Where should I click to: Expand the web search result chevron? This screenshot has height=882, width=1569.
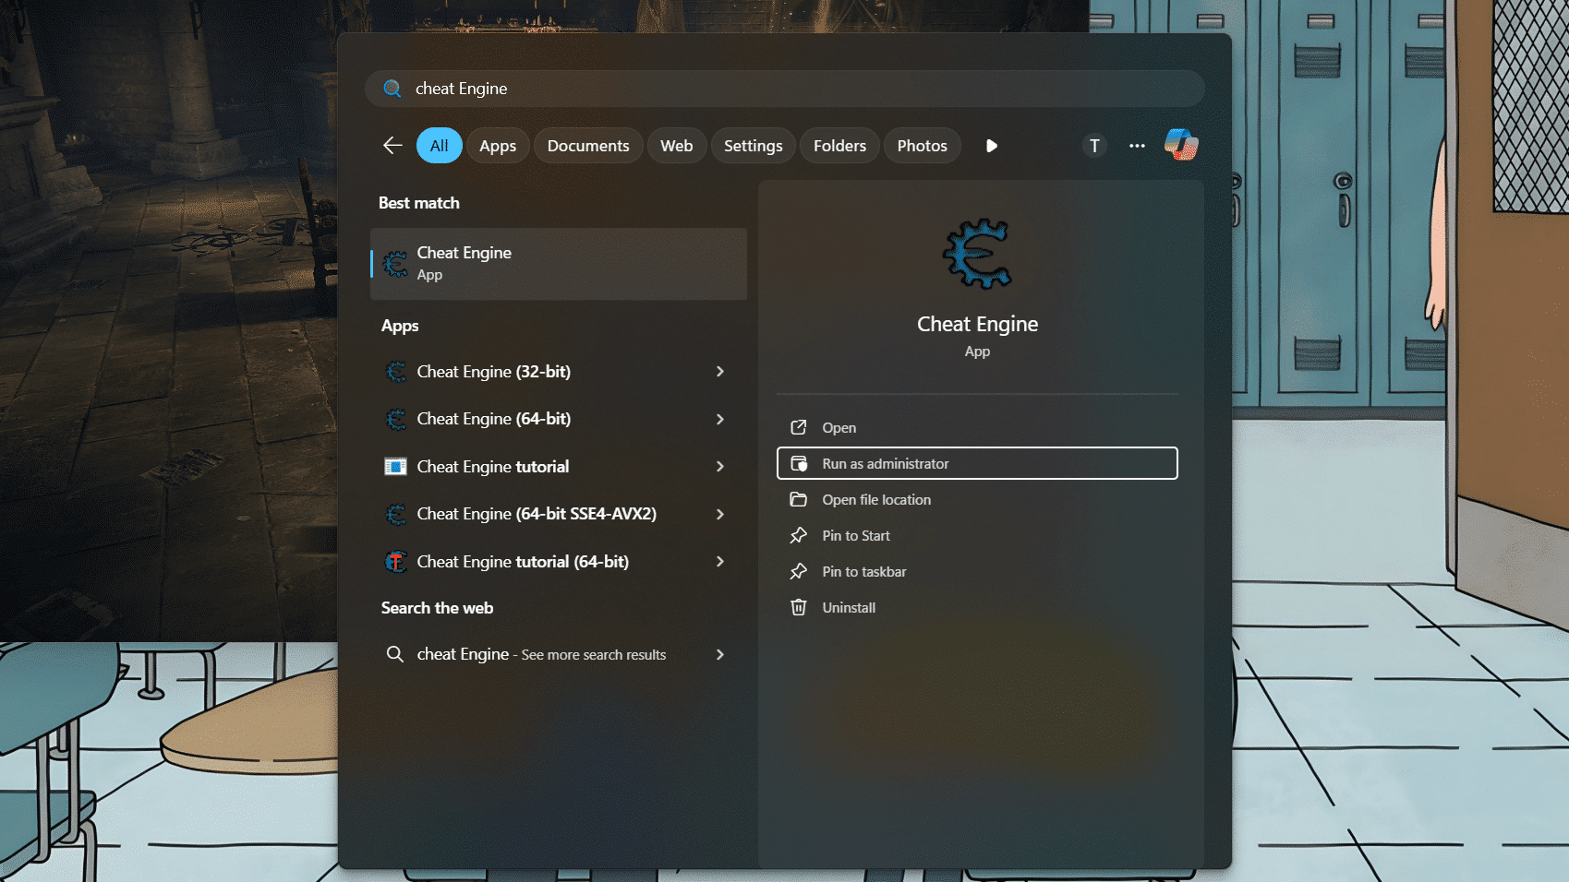(x=720, y=654)
